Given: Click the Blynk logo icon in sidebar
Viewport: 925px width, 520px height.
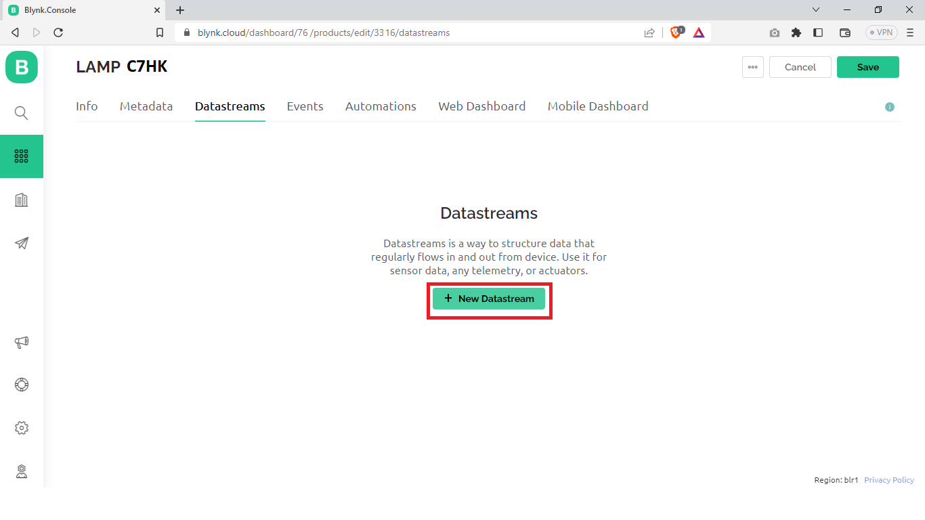Looking at the screenshot, I should pos(22,67).
